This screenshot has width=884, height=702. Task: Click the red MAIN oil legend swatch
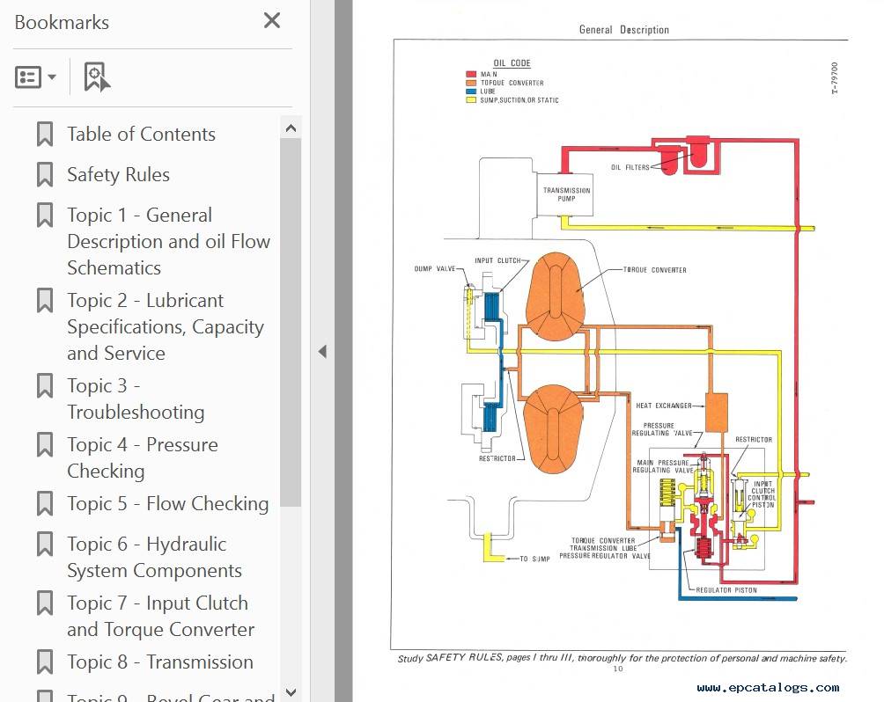click(471, 75)
